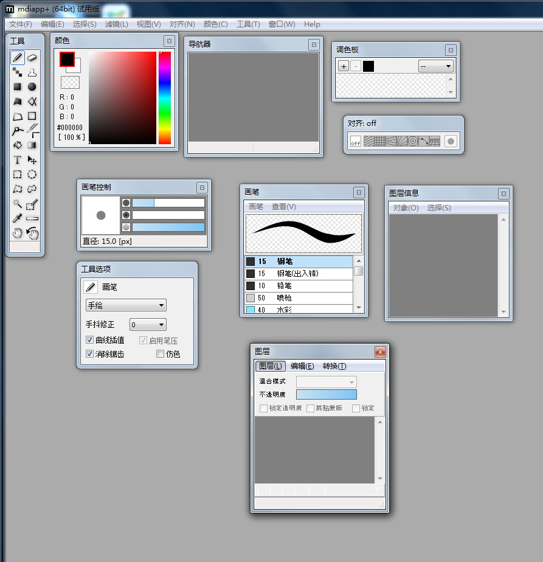Uncheck the 消除锯齿 option
This screenshot has width=543, height=562.
[90, 354]
